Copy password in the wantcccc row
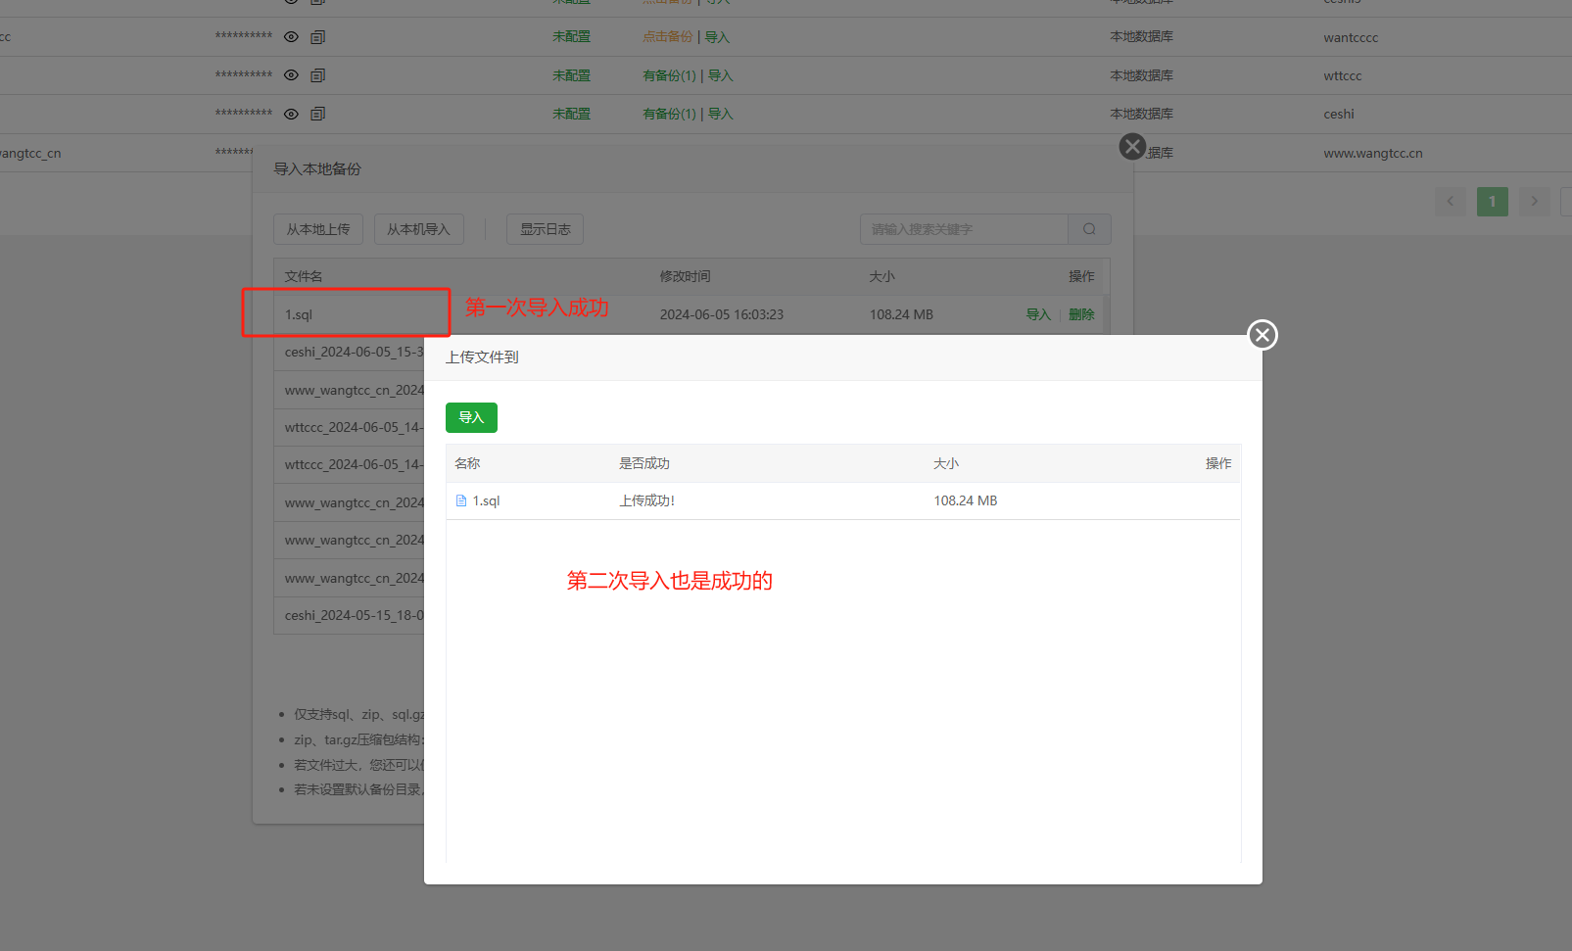The image size is (1572, 951). tap(317, 37)
